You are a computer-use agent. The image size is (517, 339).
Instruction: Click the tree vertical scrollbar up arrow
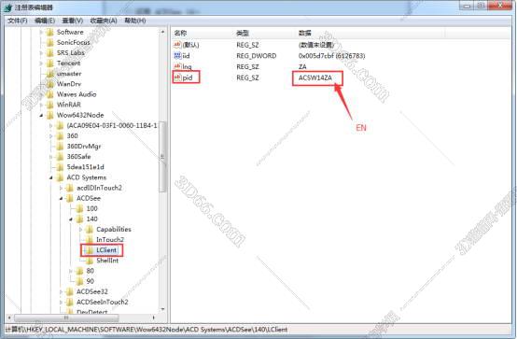(162, 32)
